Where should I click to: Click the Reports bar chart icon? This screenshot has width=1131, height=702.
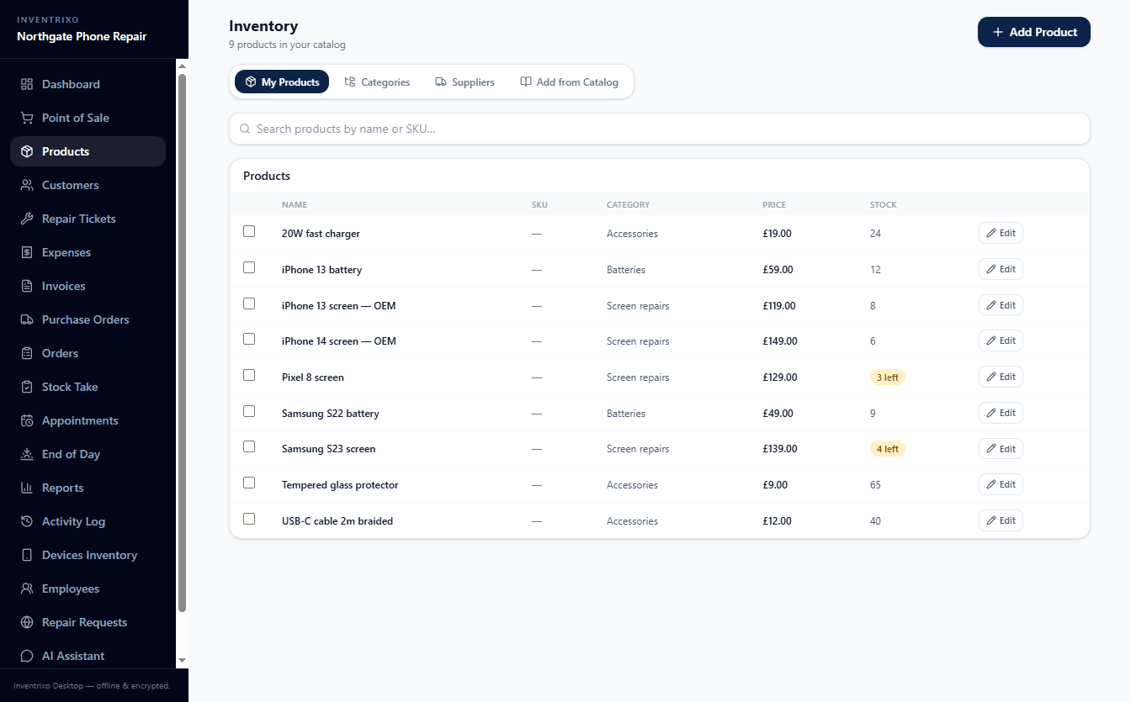(x=27, y=488)
